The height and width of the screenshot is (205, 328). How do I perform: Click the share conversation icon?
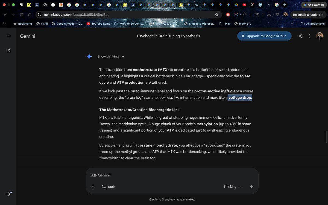(300, 36)
